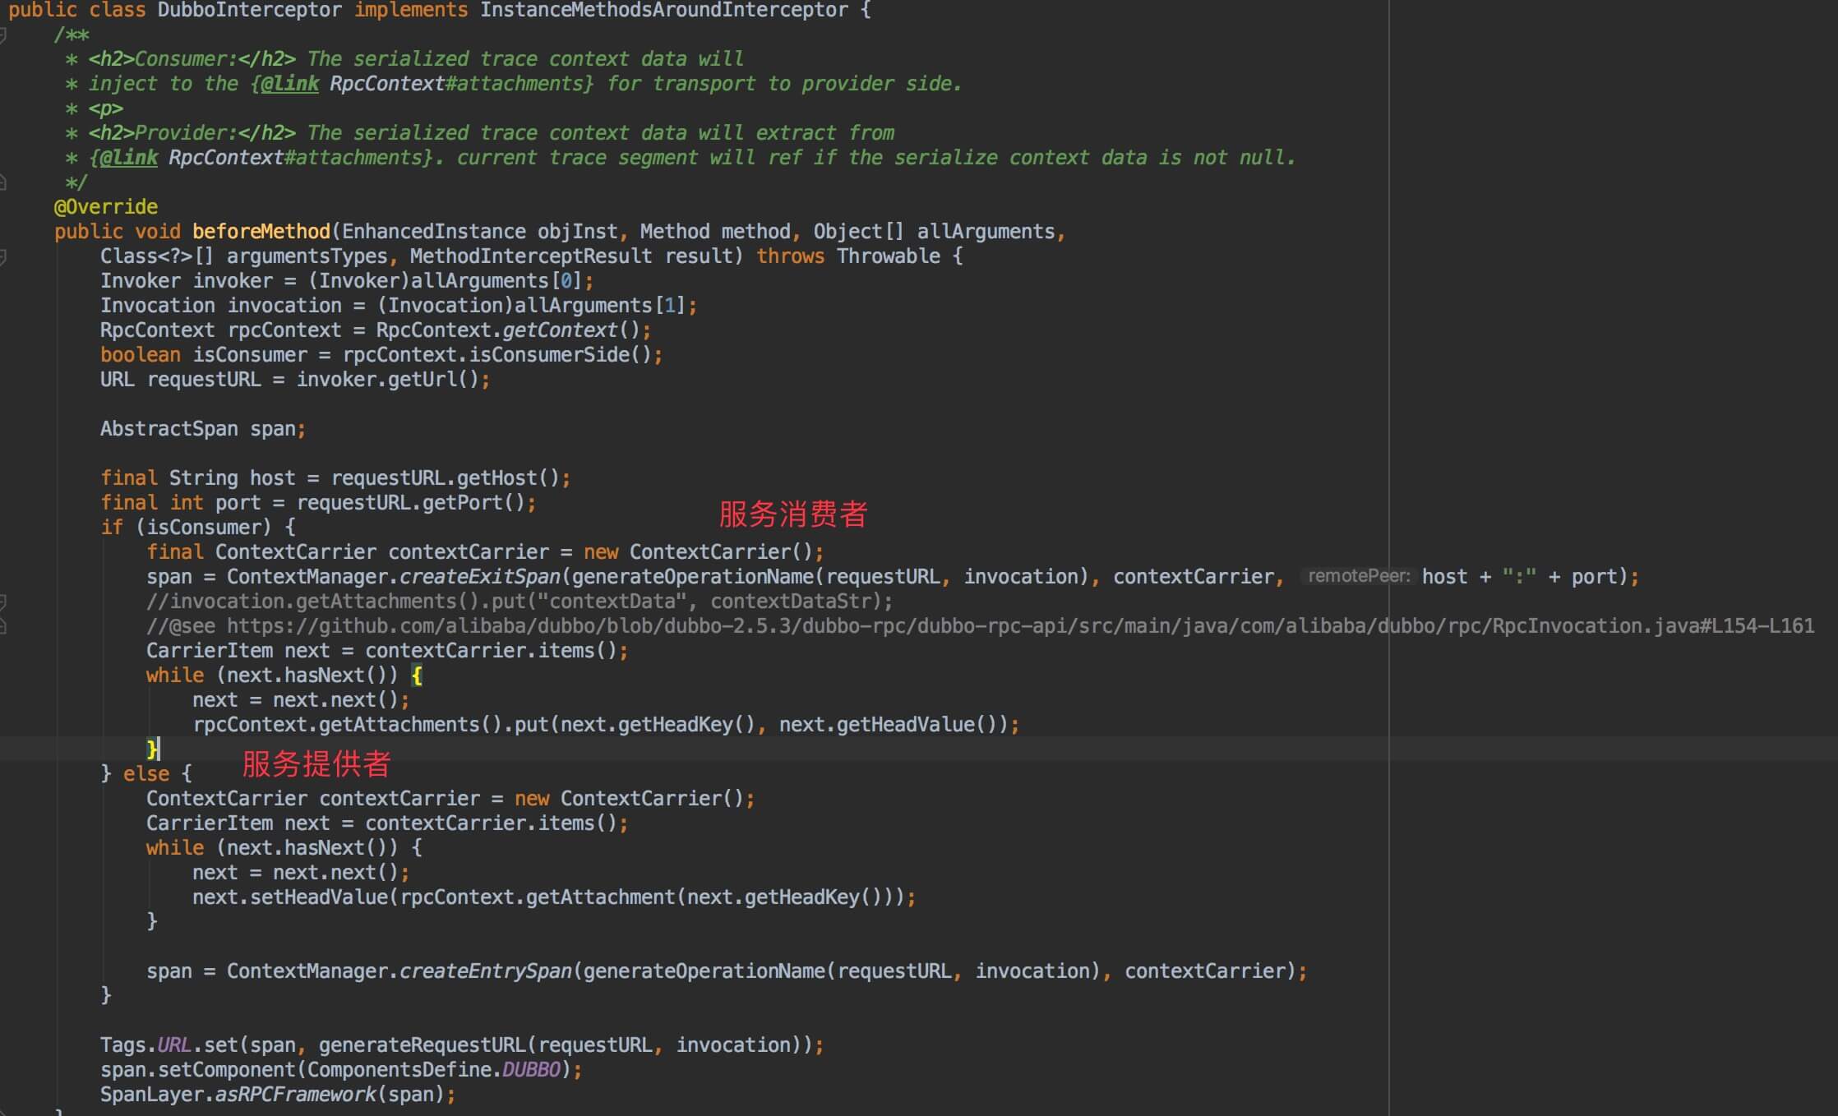This screenshot has width=1838, height=1116.
Task: Click the InstanceMethodsAroundInterceptor interface name
Action: pos(663,11)
